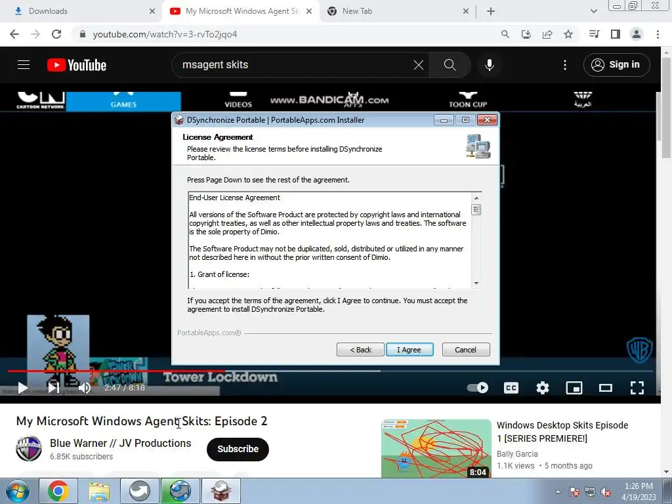
Task: Close the Downloads tab
Action: click(152, 11)
